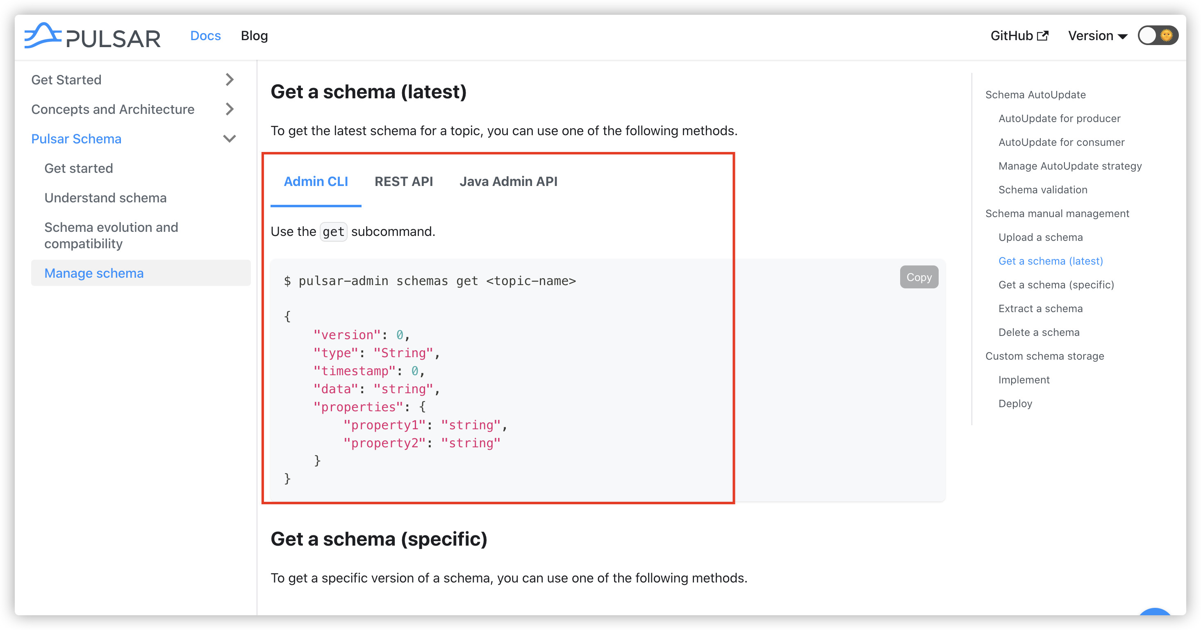Open Schema evolution and compatibility page

111,235
